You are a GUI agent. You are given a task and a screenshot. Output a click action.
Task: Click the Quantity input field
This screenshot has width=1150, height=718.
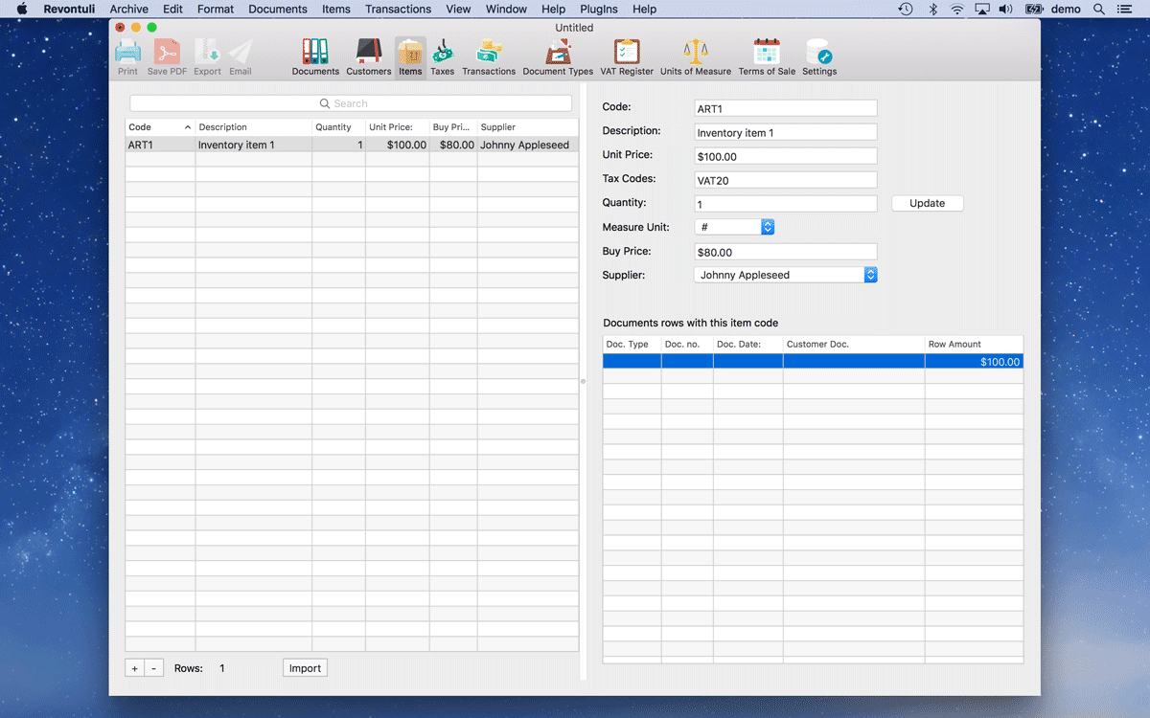coord(786,204)
